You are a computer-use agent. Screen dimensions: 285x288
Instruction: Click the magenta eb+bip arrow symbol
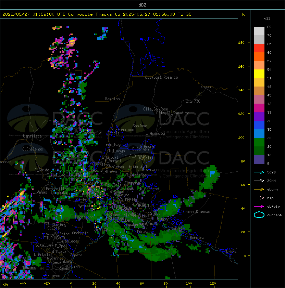pos(259,207)
